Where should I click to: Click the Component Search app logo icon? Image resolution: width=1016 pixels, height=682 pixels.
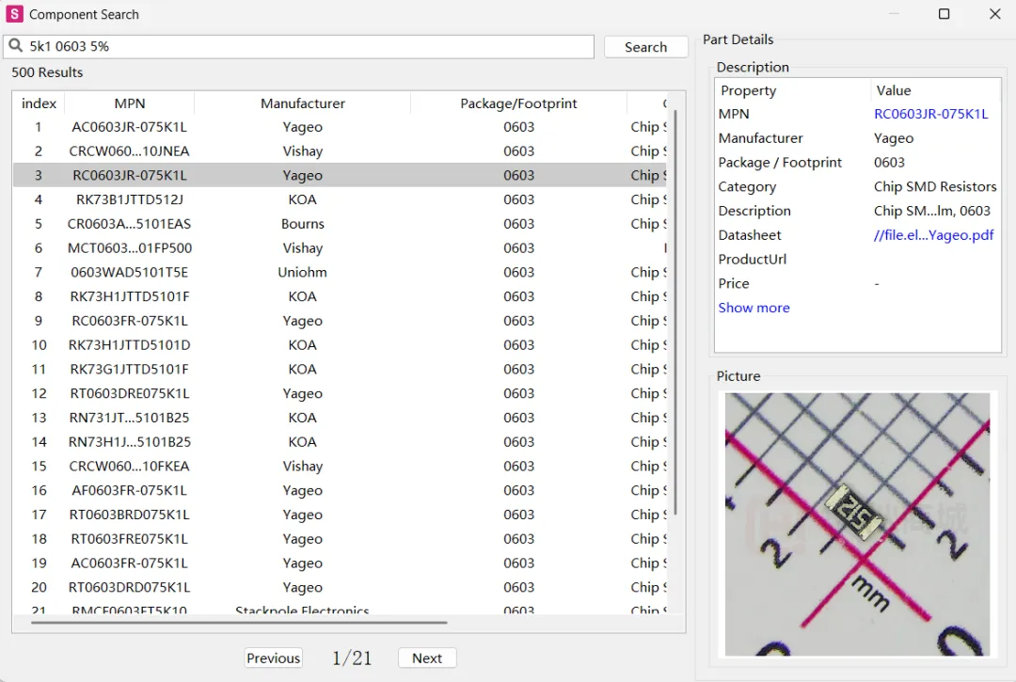pyautogui.click(x=14, y=13)
